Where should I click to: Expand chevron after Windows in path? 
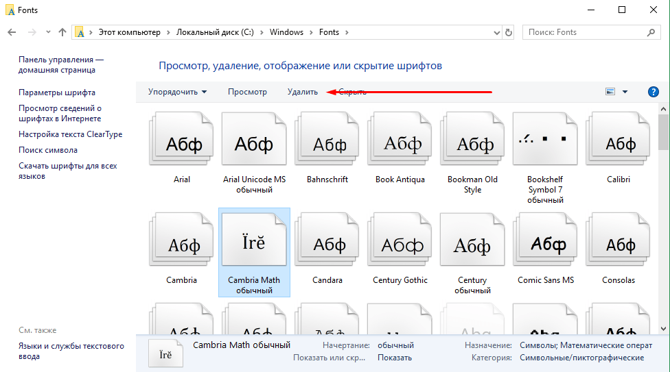point(311,32)
